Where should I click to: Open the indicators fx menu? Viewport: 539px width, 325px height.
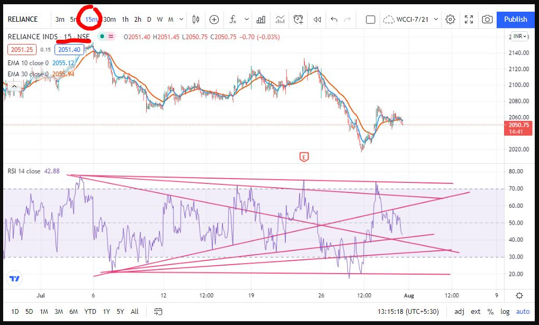(x=233, y=20)
